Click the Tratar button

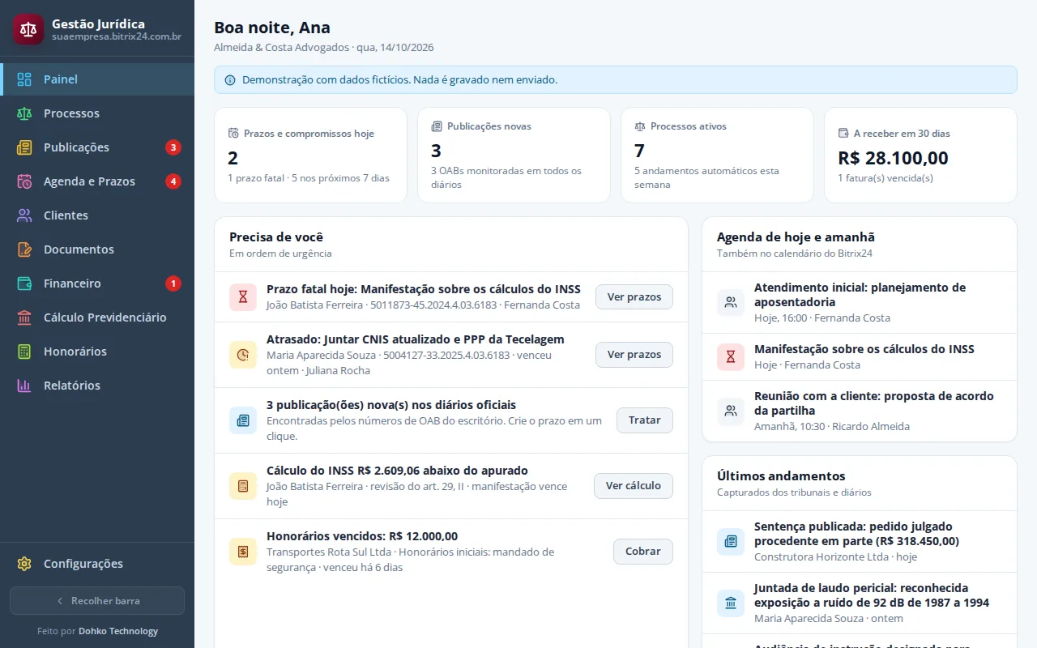(x=645, y=420)
